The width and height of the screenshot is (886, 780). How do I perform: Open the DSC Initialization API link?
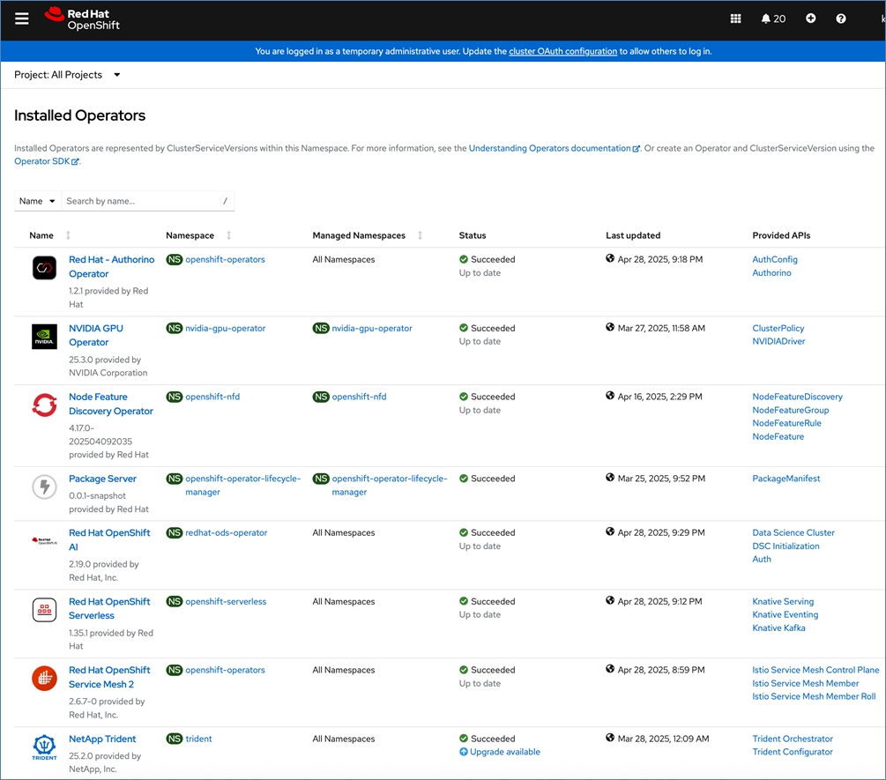[785, 546]
